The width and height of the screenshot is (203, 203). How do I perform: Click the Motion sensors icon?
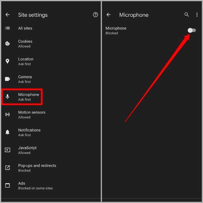pos(7,114)
